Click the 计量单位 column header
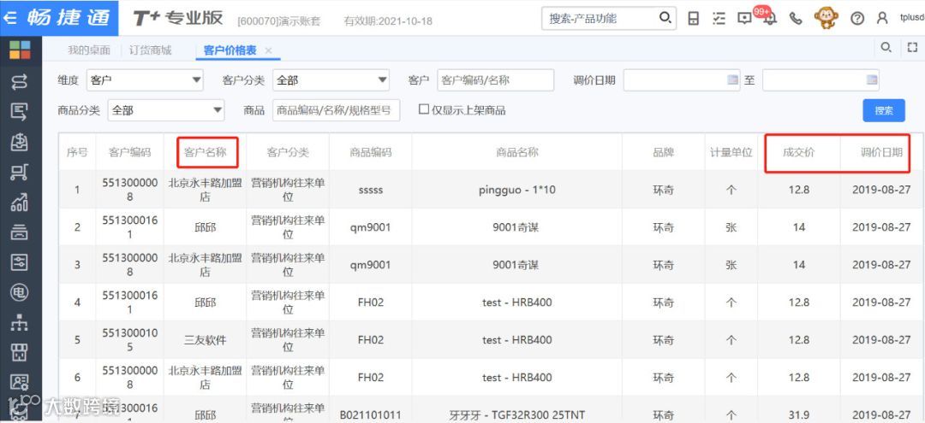 [x=731, y=152]
